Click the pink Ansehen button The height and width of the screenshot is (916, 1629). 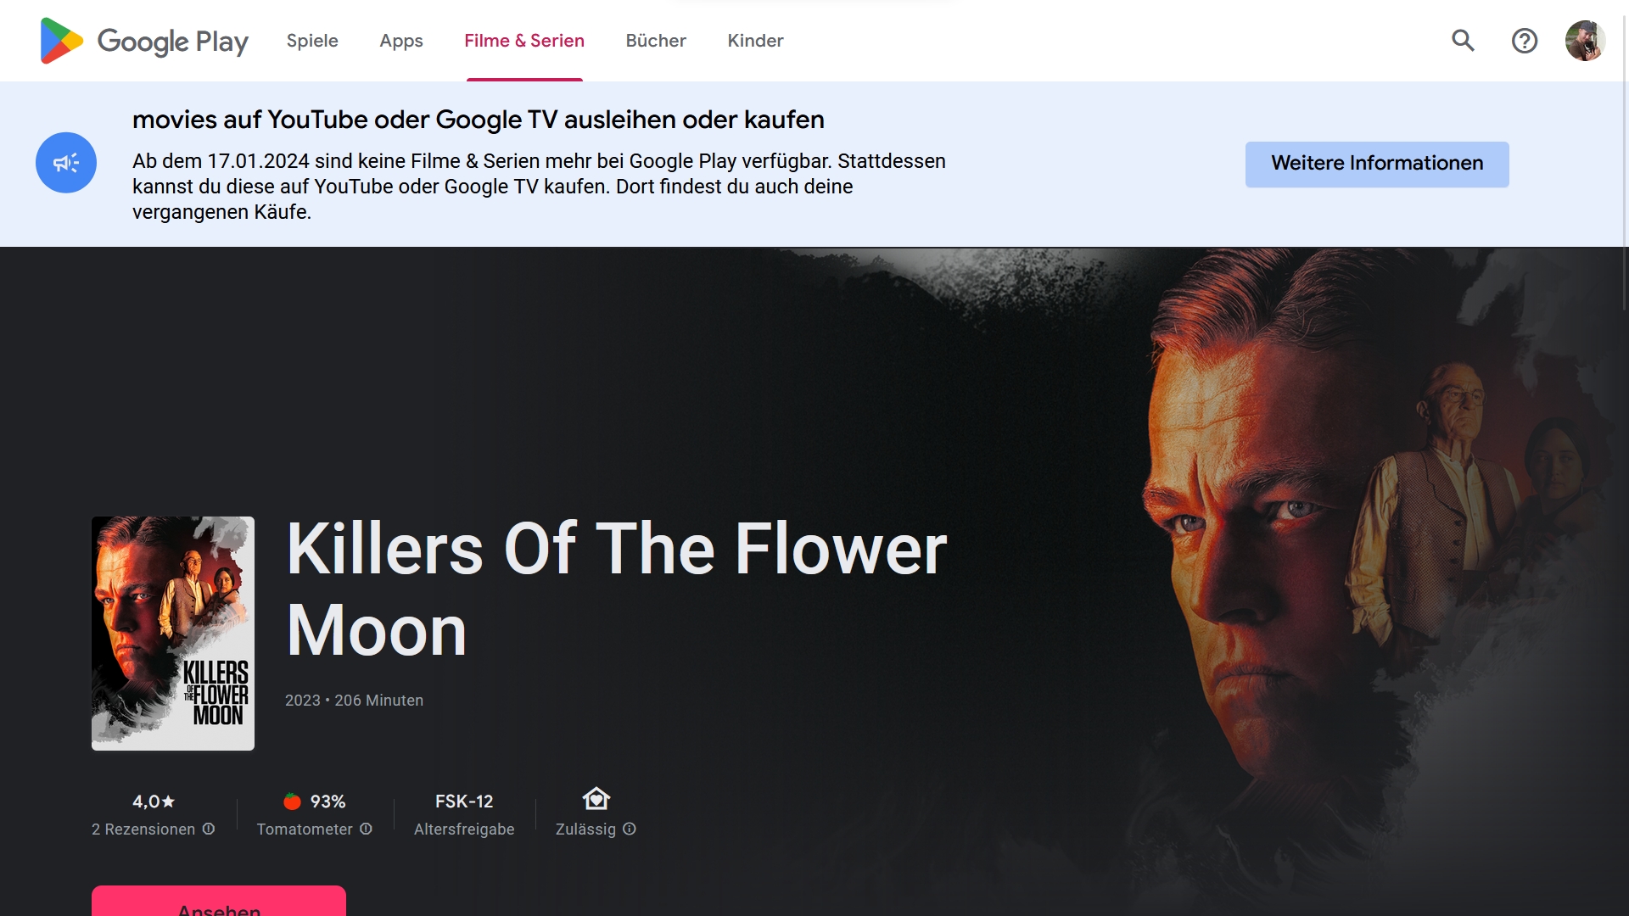click(219, 901)
